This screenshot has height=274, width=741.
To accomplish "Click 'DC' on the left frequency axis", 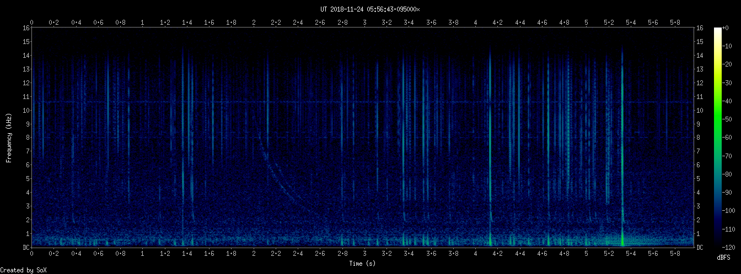I will click(25, 248).
